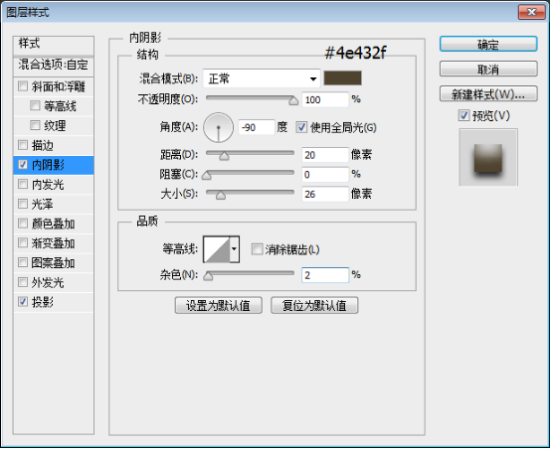551x449 pixels.
Task: Click the 不透明度 slider handle
Action: (x=293, y=101)
